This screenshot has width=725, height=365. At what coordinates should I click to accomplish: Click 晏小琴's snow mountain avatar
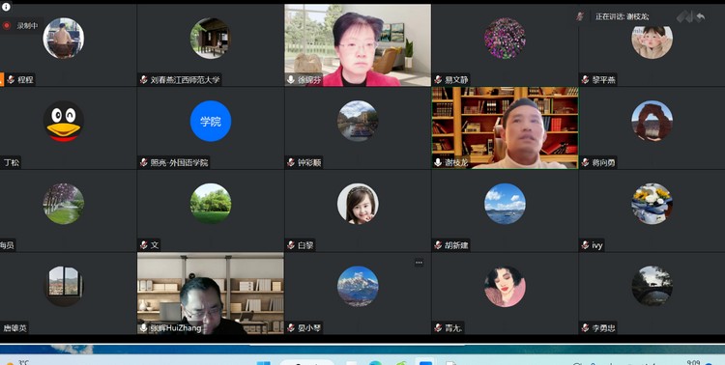358,287
